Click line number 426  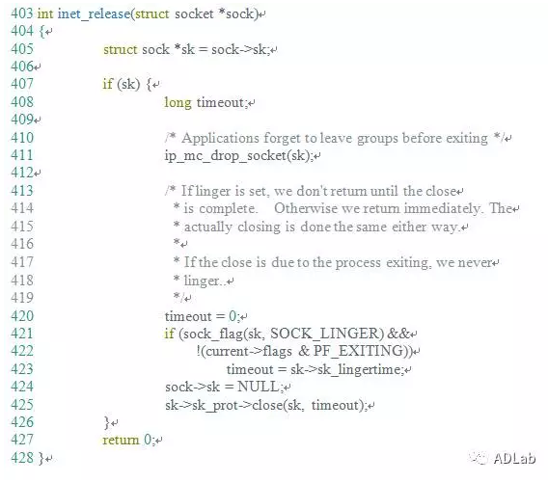coord(21,422)
